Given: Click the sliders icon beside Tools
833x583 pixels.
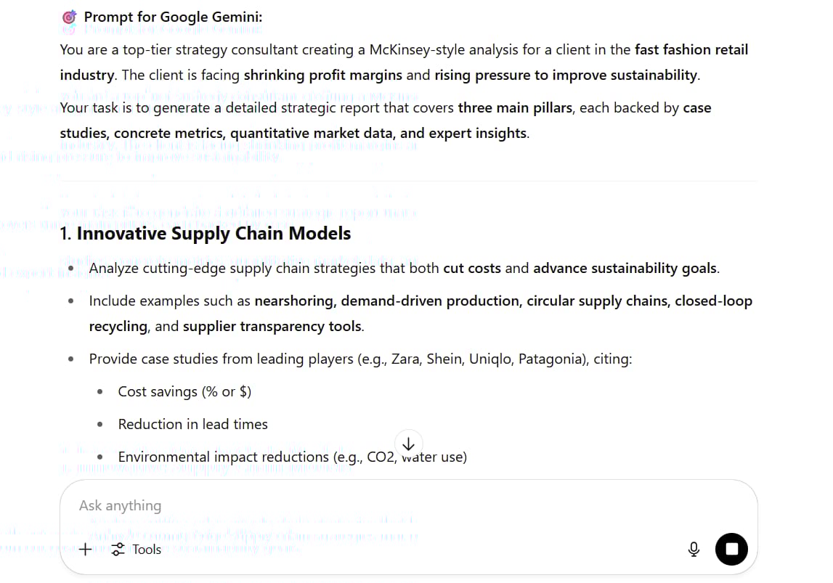Looking at the screenshot, I should 118,549.
